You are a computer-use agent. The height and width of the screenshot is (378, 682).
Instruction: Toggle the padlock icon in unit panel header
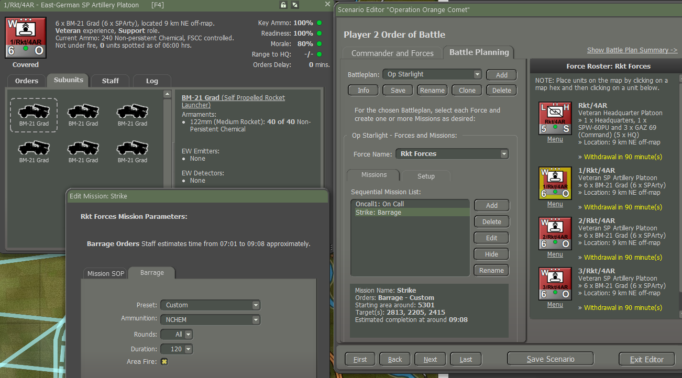[283, 5]
